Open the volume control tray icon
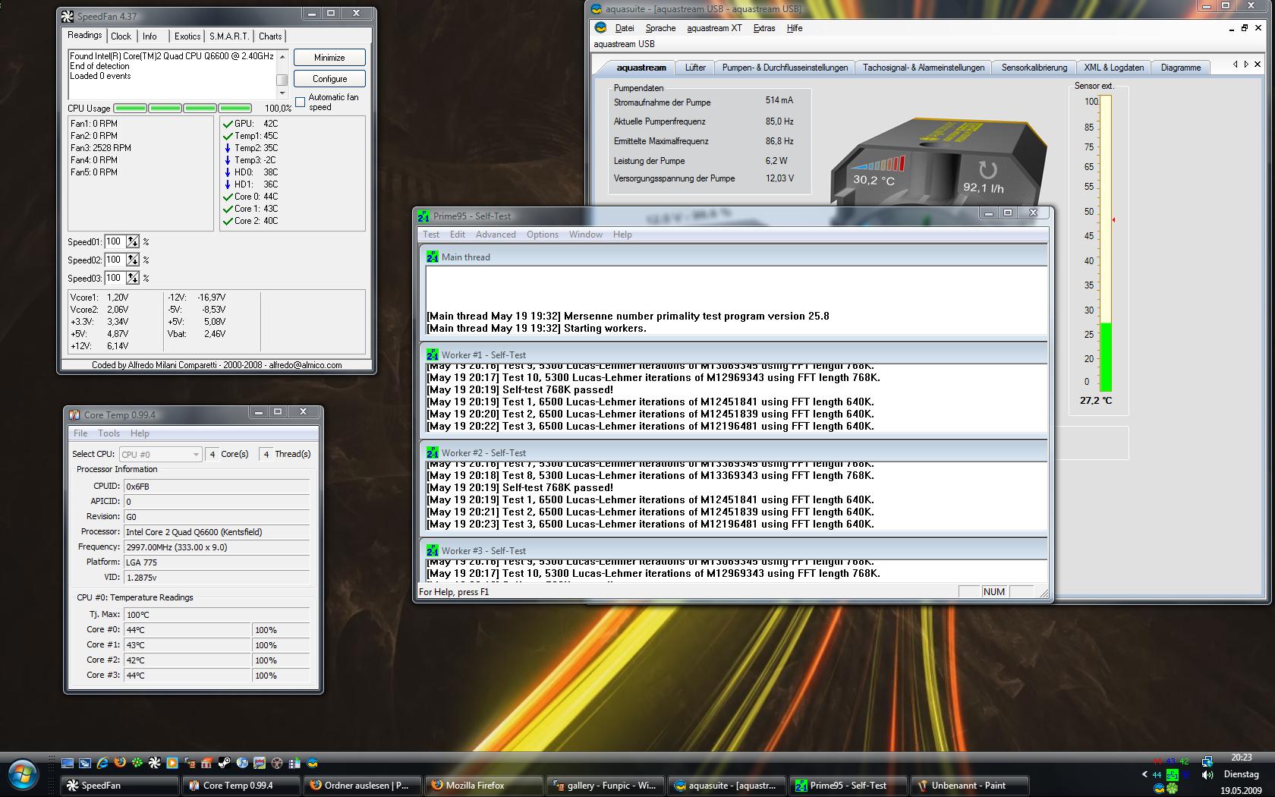The height and width of the screenshot is (797, 1275). coord(1207,774)
